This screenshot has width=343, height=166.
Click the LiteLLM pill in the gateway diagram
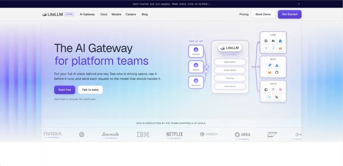(x=230, y=48)
